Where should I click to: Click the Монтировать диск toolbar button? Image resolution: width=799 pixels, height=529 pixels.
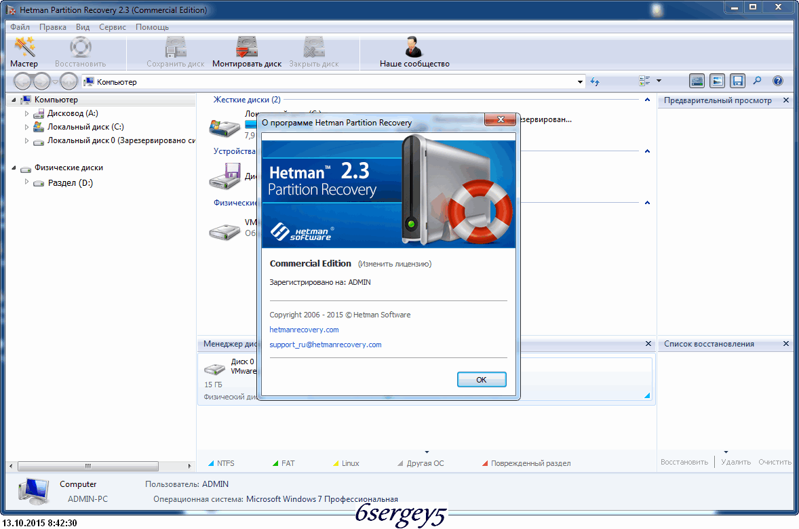(x=247, y=52)
